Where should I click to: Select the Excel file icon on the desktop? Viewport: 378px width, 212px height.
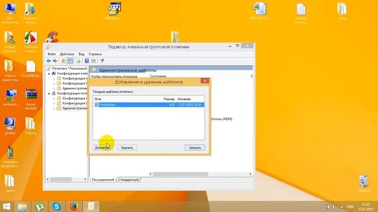tap(259, 12)
